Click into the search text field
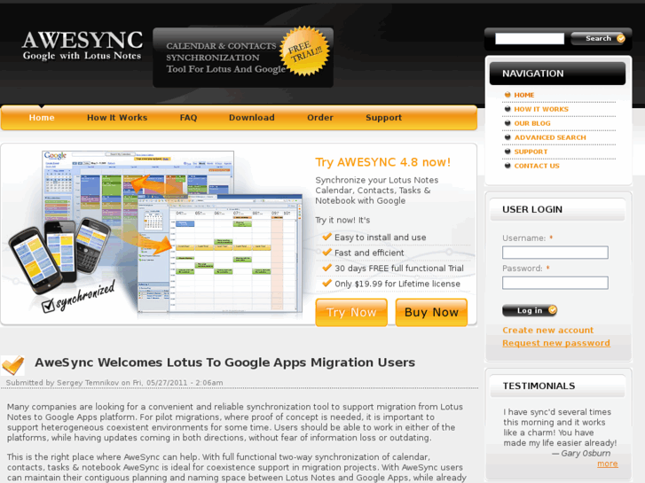This screenshot has height=483, width=645. tap(530, 39)
